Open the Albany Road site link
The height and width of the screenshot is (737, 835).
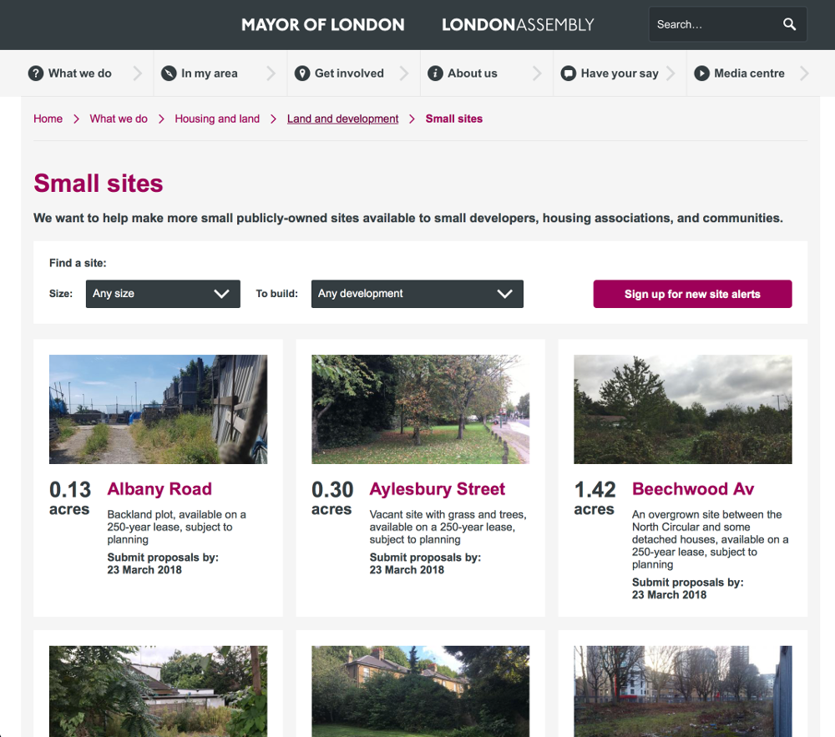pos(159,488)
